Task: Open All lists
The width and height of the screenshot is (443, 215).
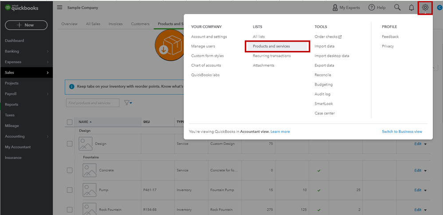Action: coord(259,37)
